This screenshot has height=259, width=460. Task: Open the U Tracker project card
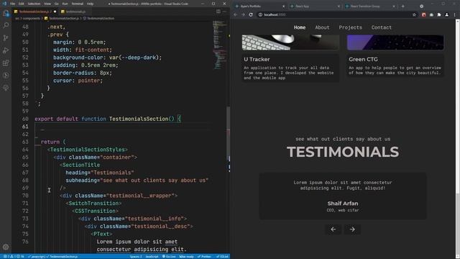point(290,68)
